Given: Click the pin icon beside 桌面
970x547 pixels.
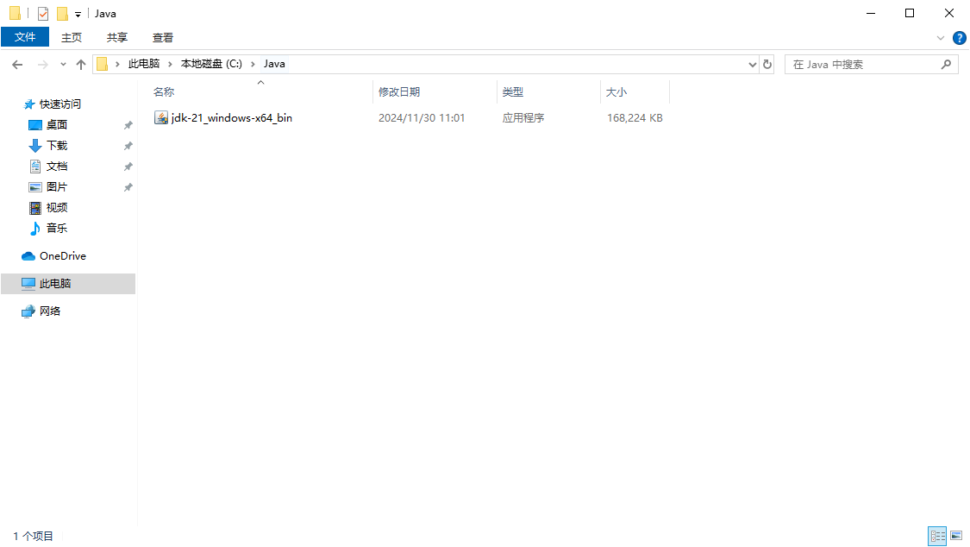Looking at the screenshot, I should point(128,125).
